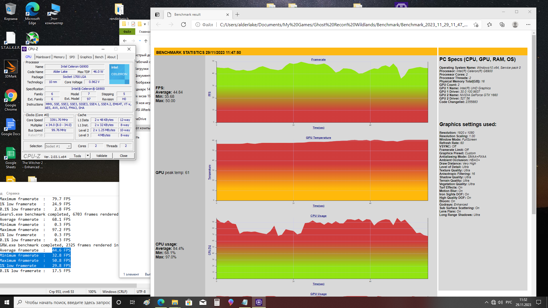This screenshot has height=308, width=548.
Task: Show hidden system tray icons
Action: tap(486, 302)
